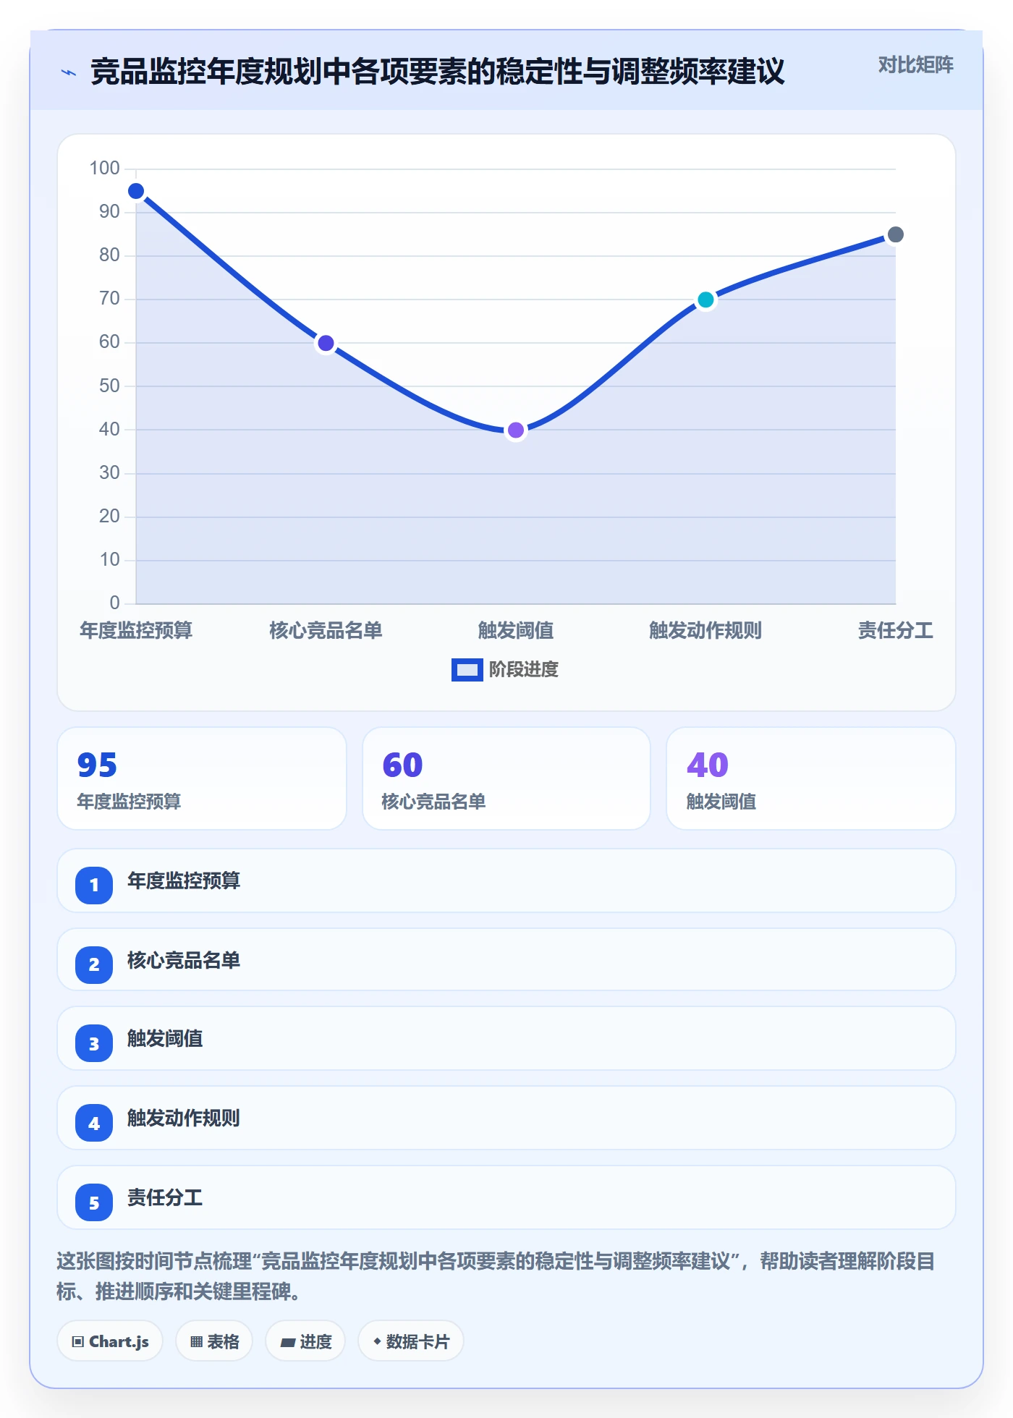Click the 责任分工 x-axis label
1013x1418 pixels.
pyautogui.click(x=896, y=631)
